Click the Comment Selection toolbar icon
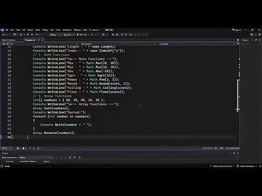Viewport: 262px width, 196px height. coord(113,35)
